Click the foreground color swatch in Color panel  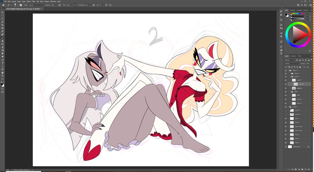click(x=286, y=14)
